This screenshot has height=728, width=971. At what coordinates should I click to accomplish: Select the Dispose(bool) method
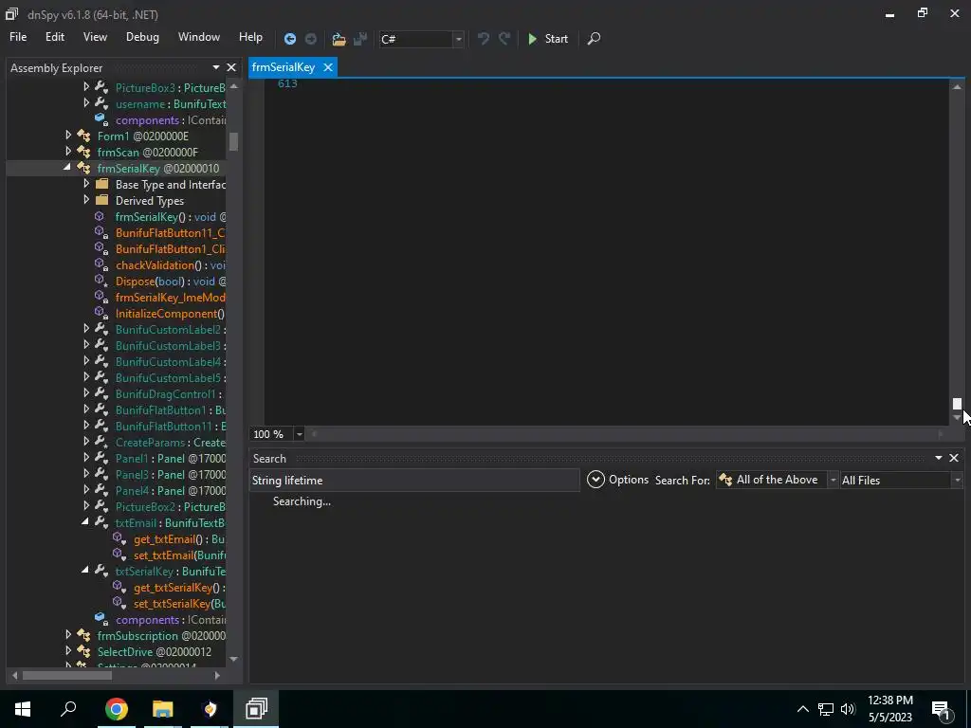171,281
